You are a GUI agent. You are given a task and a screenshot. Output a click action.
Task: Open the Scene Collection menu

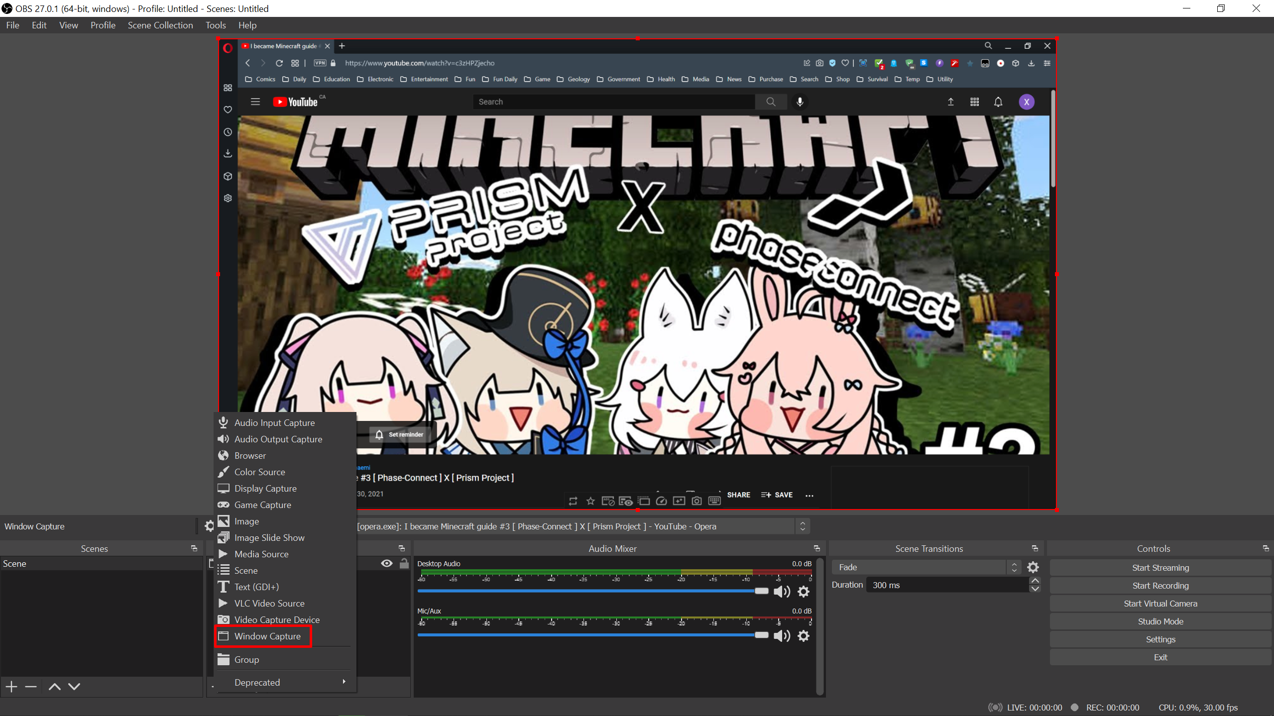(160, 25)
